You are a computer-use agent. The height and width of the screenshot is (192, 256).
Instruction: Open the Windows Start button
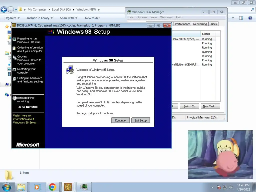(6, 187)
